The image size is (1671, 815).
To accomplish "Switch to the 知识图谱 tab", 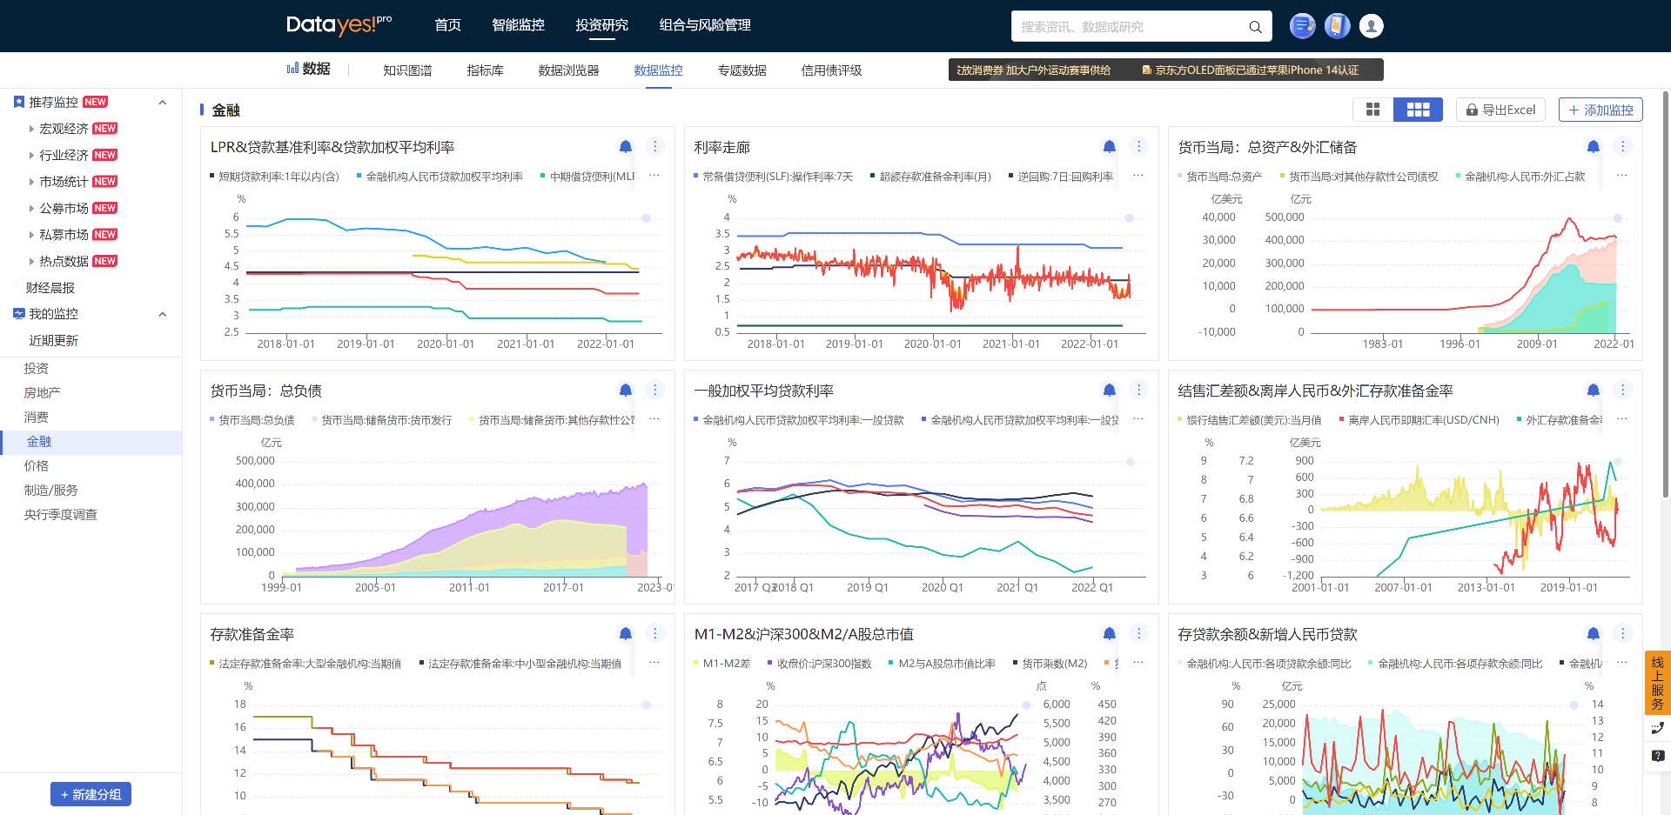I will pyautogui.click(x=407, y=70).
